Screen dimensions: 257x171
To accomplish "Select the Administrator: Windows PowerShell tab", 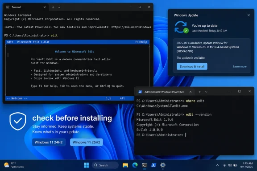I will pos(164,92).
